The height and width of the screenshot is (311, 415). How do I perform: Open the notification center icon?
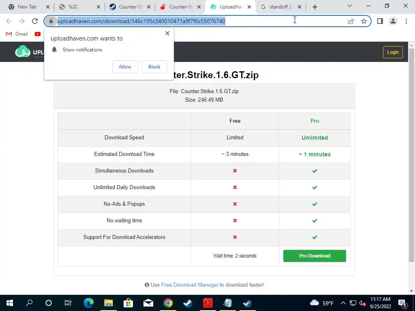tap(402, 303)
